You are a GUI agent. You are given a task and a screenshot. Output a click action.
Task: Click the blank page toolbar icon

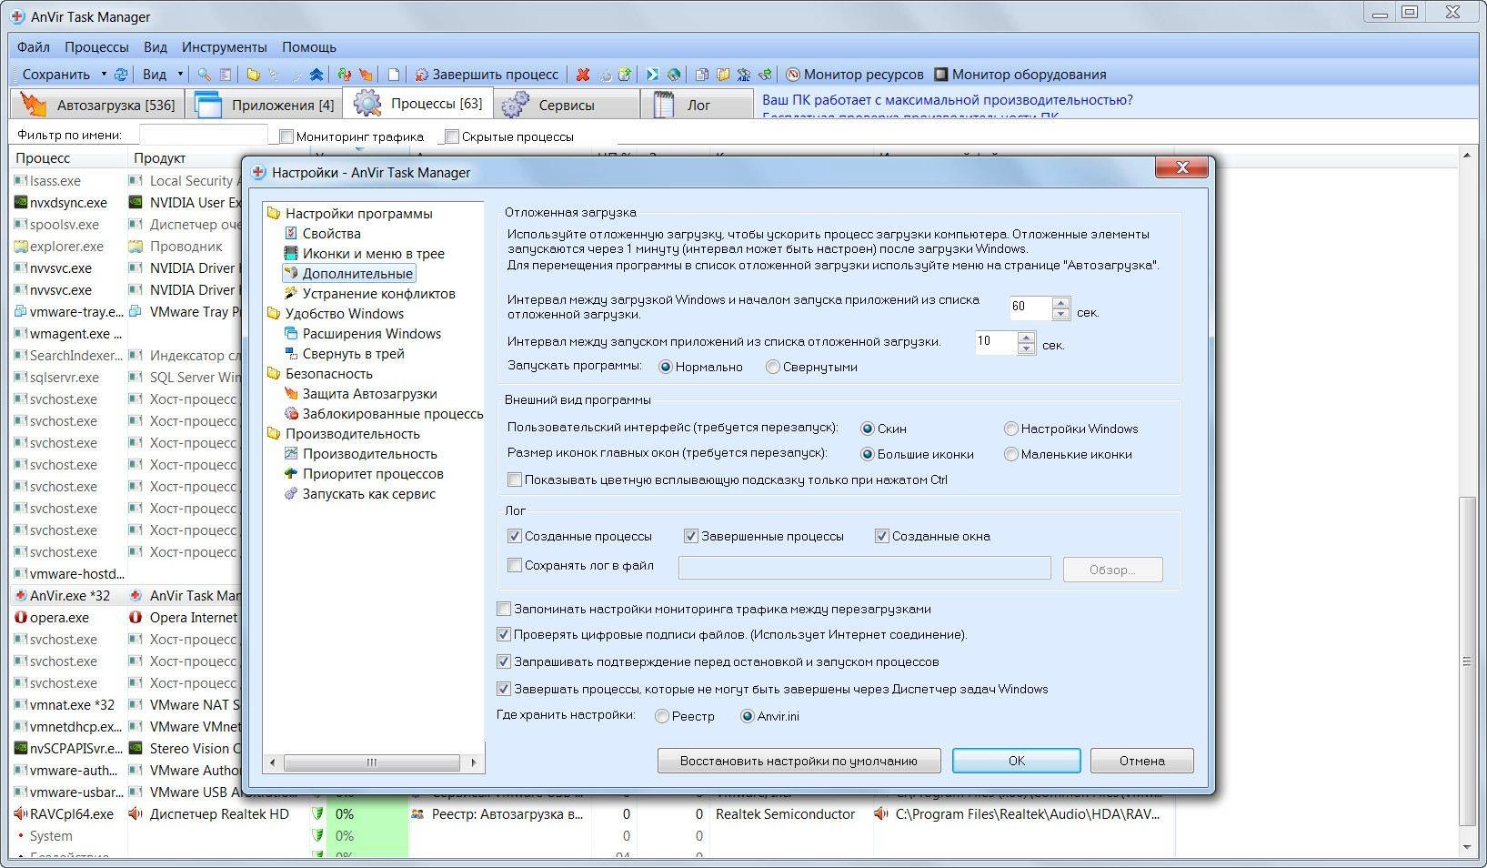point(394,75)
